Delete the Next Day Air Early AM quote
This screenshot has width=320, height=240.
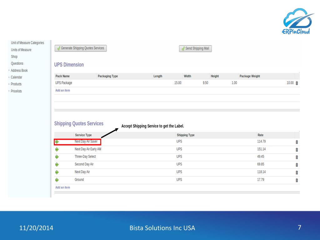coord(297,150)
